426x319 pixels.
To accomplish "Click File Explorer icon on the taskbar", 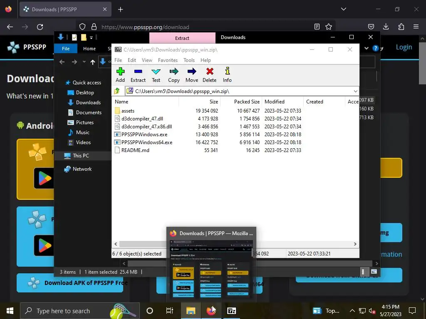I will (x=191, y=311).
